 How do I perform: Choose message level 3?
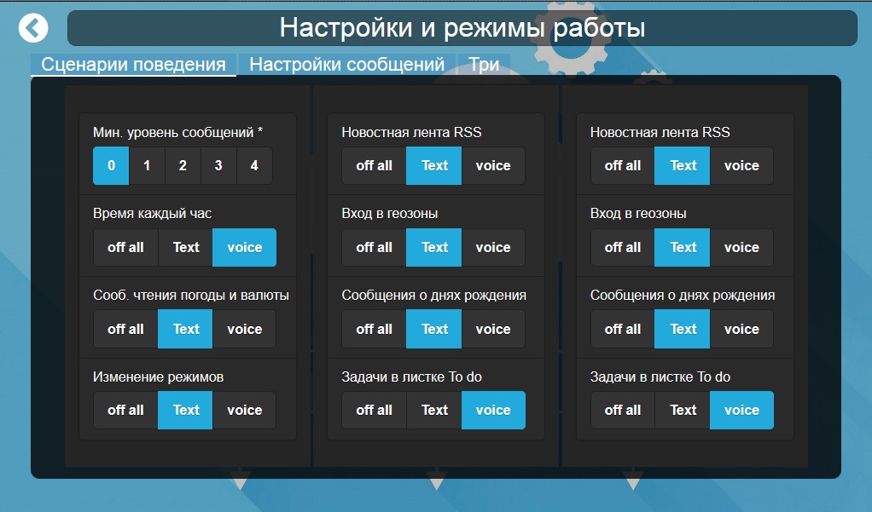[x=218, y=165]
